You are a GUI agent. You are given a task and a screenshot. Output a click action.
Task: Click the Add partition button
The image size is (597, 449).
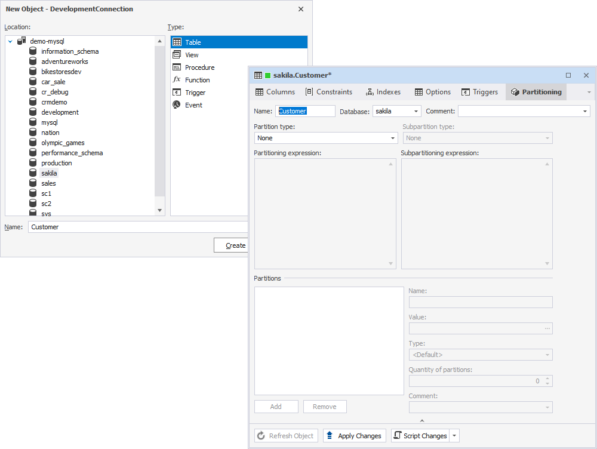(x=276, y=406)
